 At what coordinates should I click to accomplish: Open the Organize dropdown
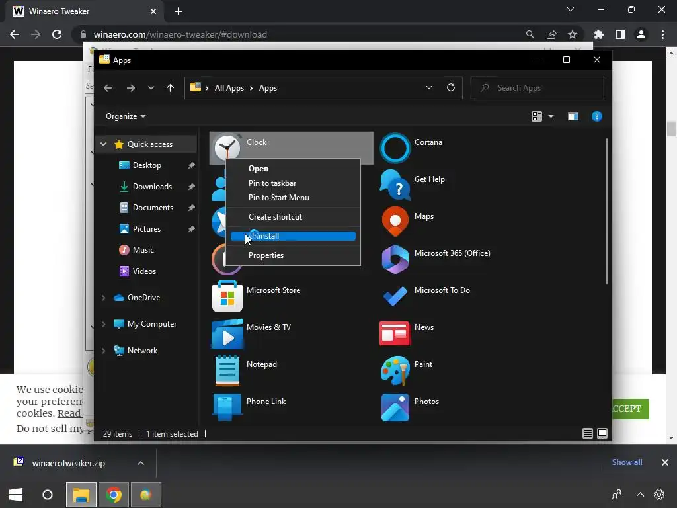coord(125,116)
